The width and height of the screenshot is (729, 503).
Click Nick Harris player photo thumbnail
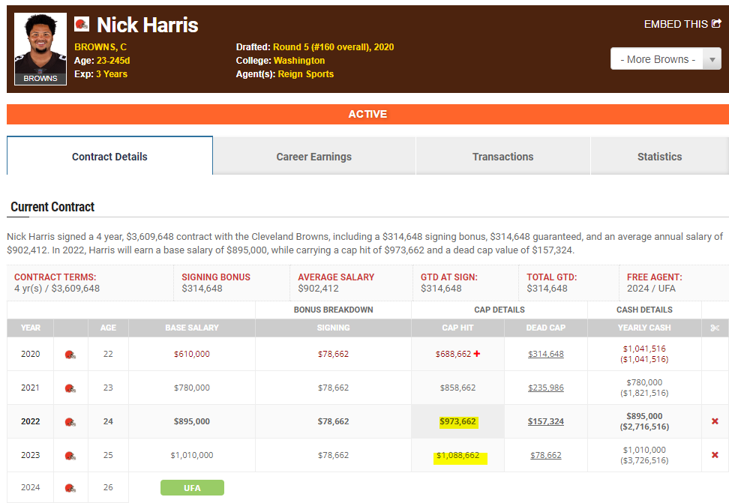pyautogui.click(x=40, y=49)
